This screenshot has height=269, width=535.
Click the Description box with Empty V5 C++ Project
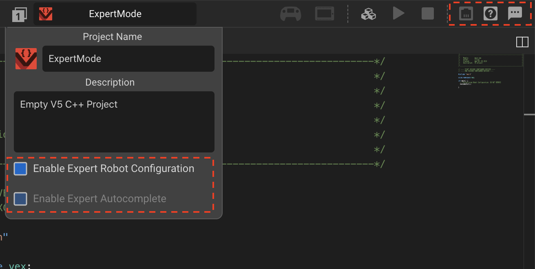[114, 122]
